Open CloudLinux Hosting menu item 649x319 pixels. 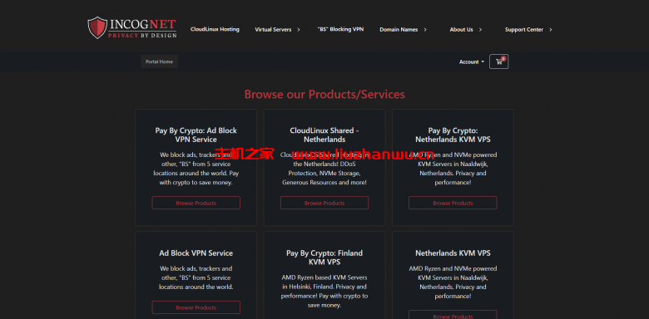tap(215, 29)
